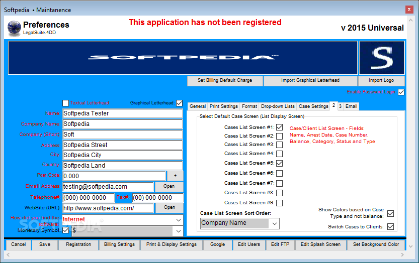Close the Maintanence window
The height and width of the screenshot is (263, 419).
(x=409, y=10)
